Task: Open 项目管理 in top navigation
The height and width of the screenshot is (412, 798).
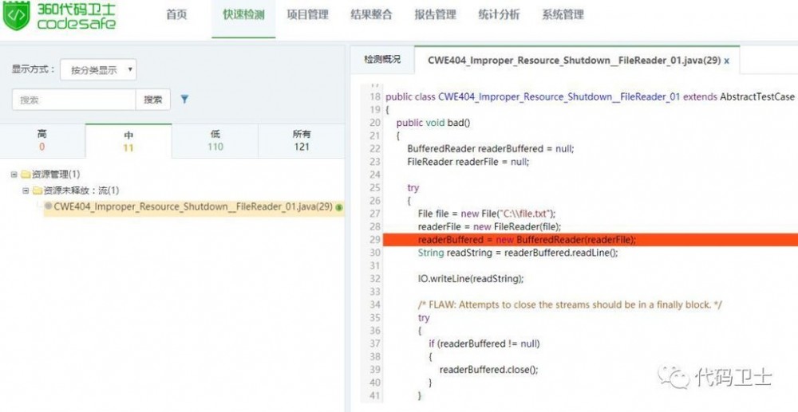Action: click(307, 14)
